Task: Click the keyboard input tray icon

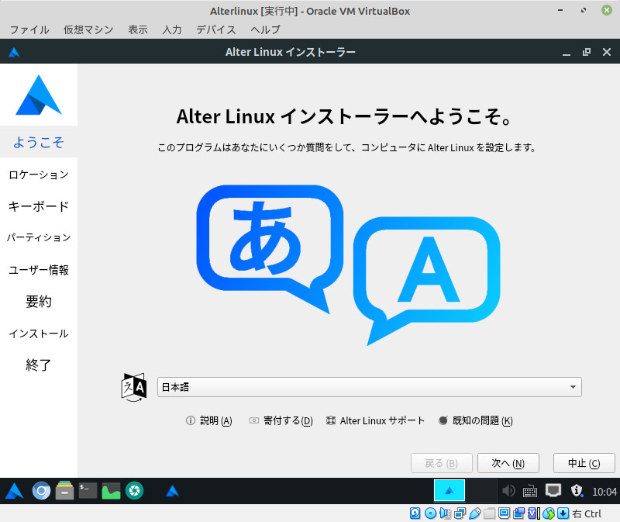Action: click(x=531, y=490)
